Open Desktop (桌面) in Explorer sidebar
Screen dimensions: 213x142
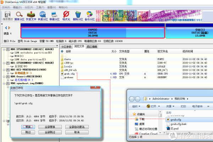tap(140, 124)
